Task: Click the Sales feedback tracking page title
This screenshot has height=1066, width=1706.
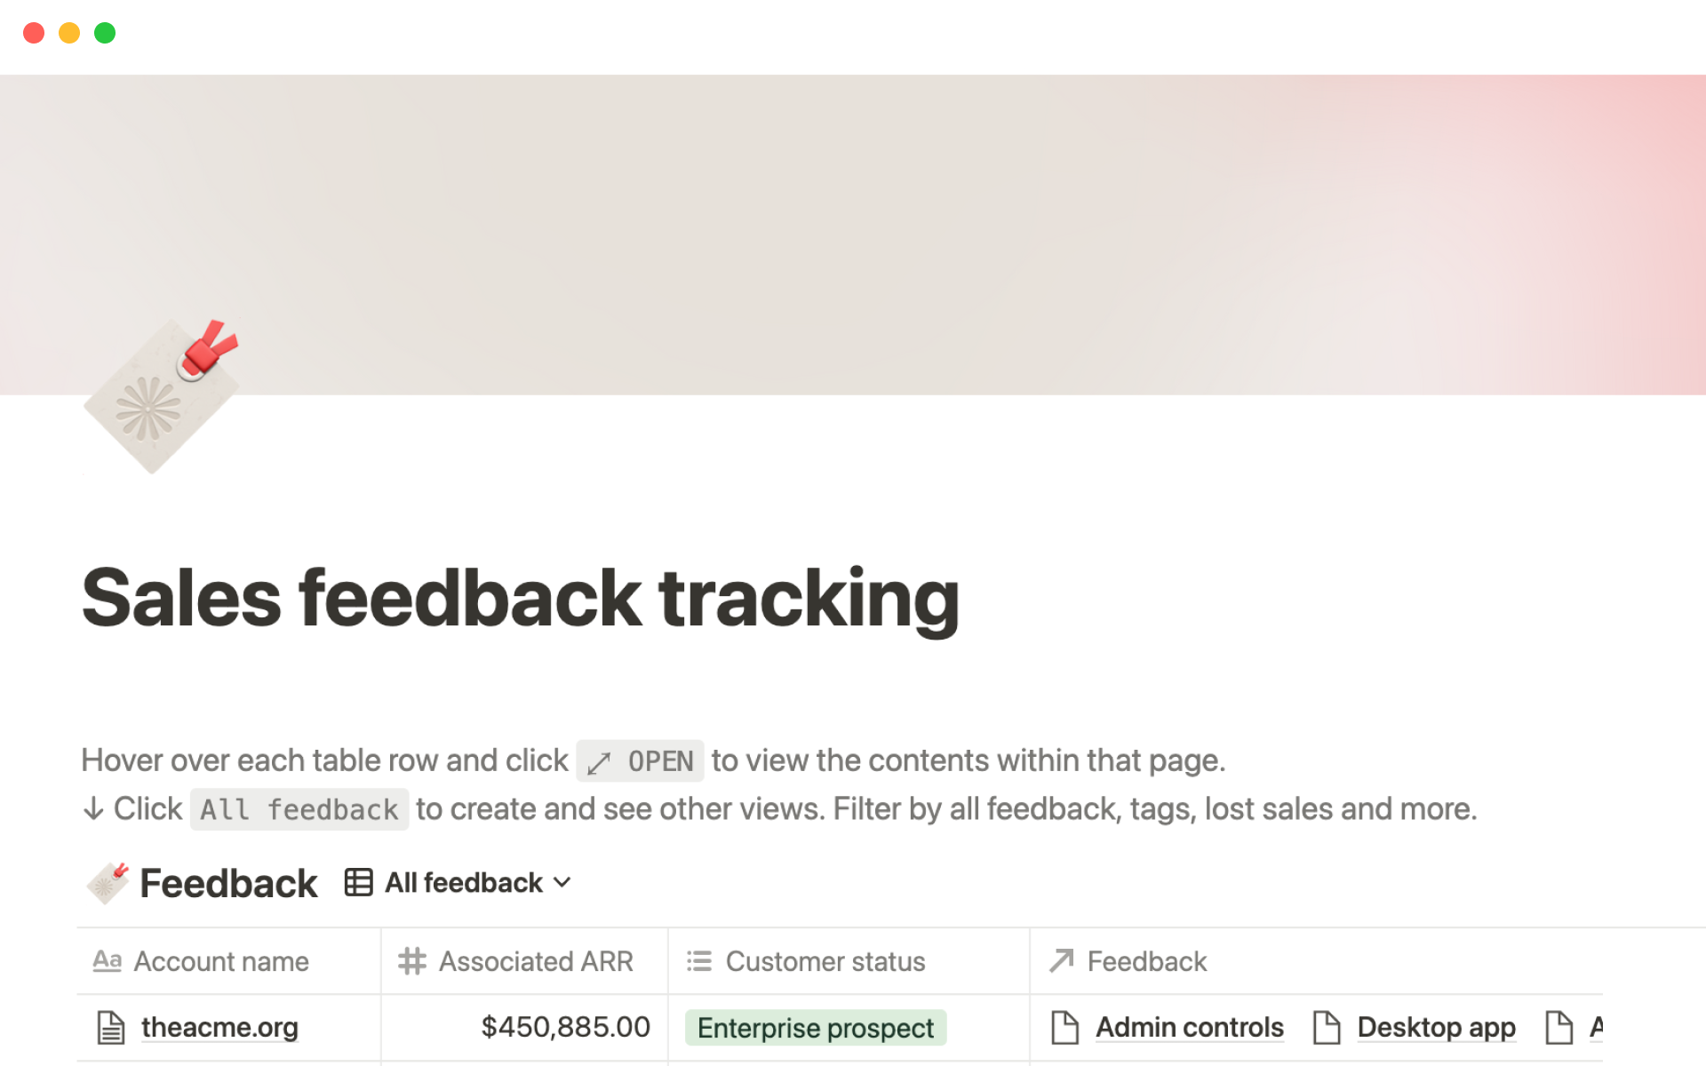Action: pyautogui.click(x=521, y=599)
